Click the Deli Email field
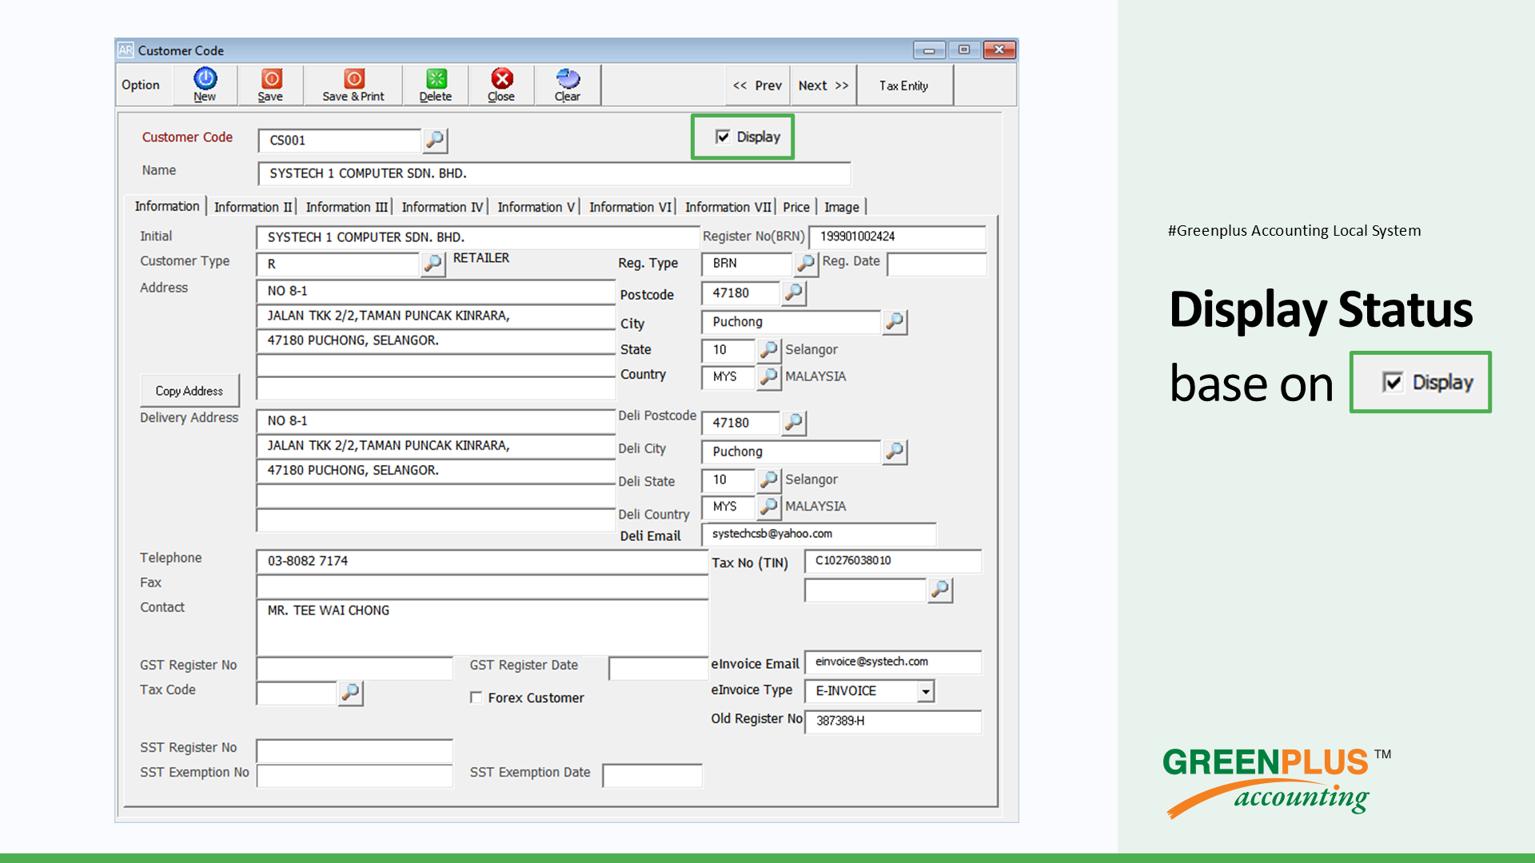This screenshot has width=1535, height=863. (819, 534)
